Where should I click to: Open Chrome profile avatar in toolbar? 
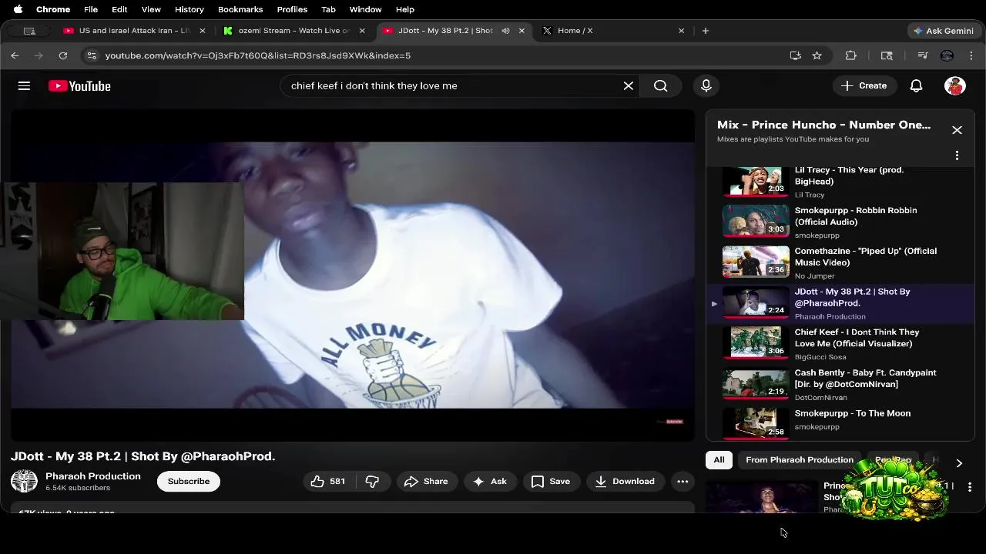point(947,55)
